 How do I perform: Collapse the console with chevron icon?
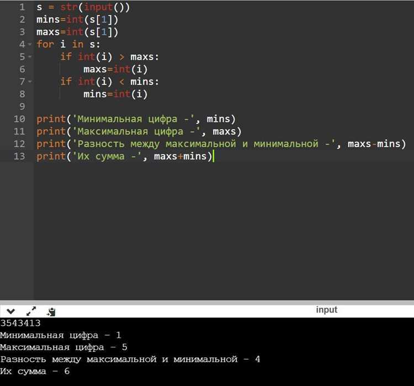point(10,312)
